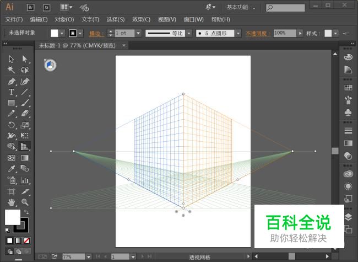The image size is (358, 262).
Task: Pick the Shape Builder tool
Action: [x=12, y=146]
